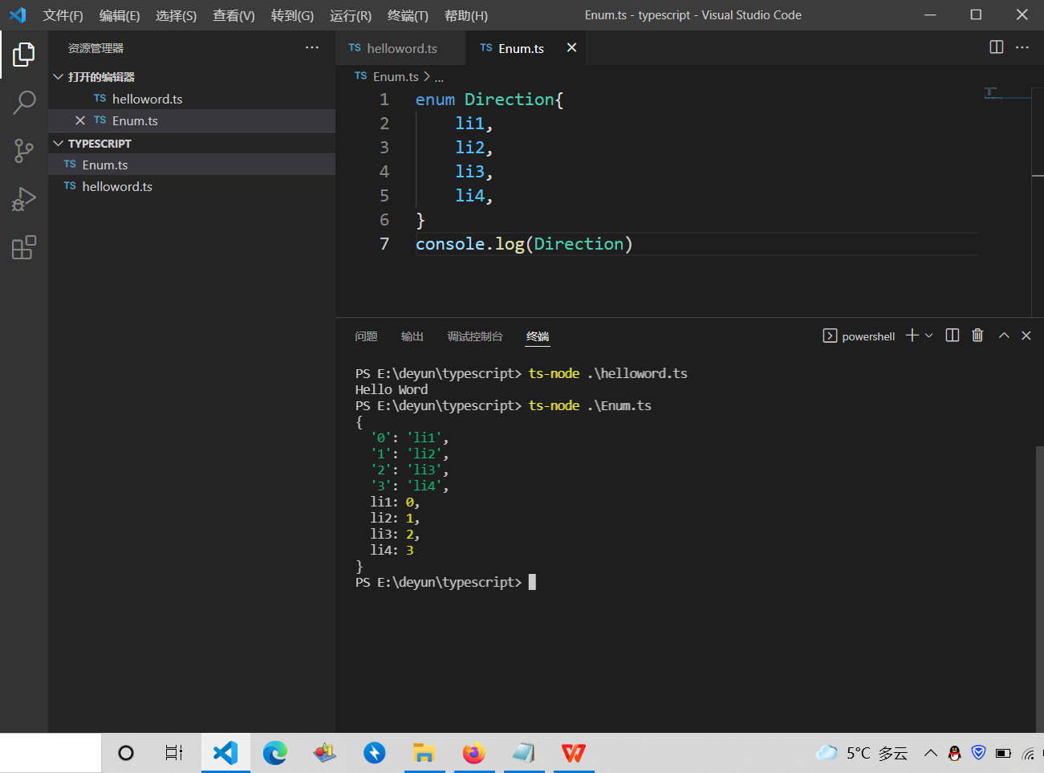
Task: Delete the terminal with the trash icon
Action: (x=977, y=336)
